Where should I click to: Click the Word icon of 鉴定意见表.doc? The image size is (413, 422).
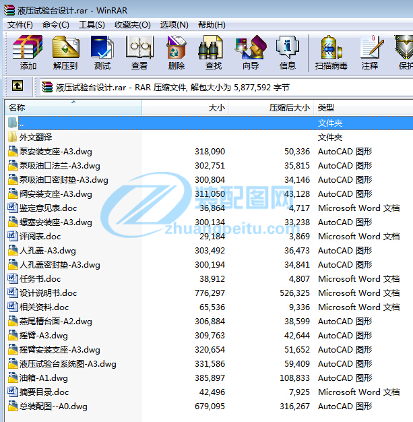tap(12, 208)
